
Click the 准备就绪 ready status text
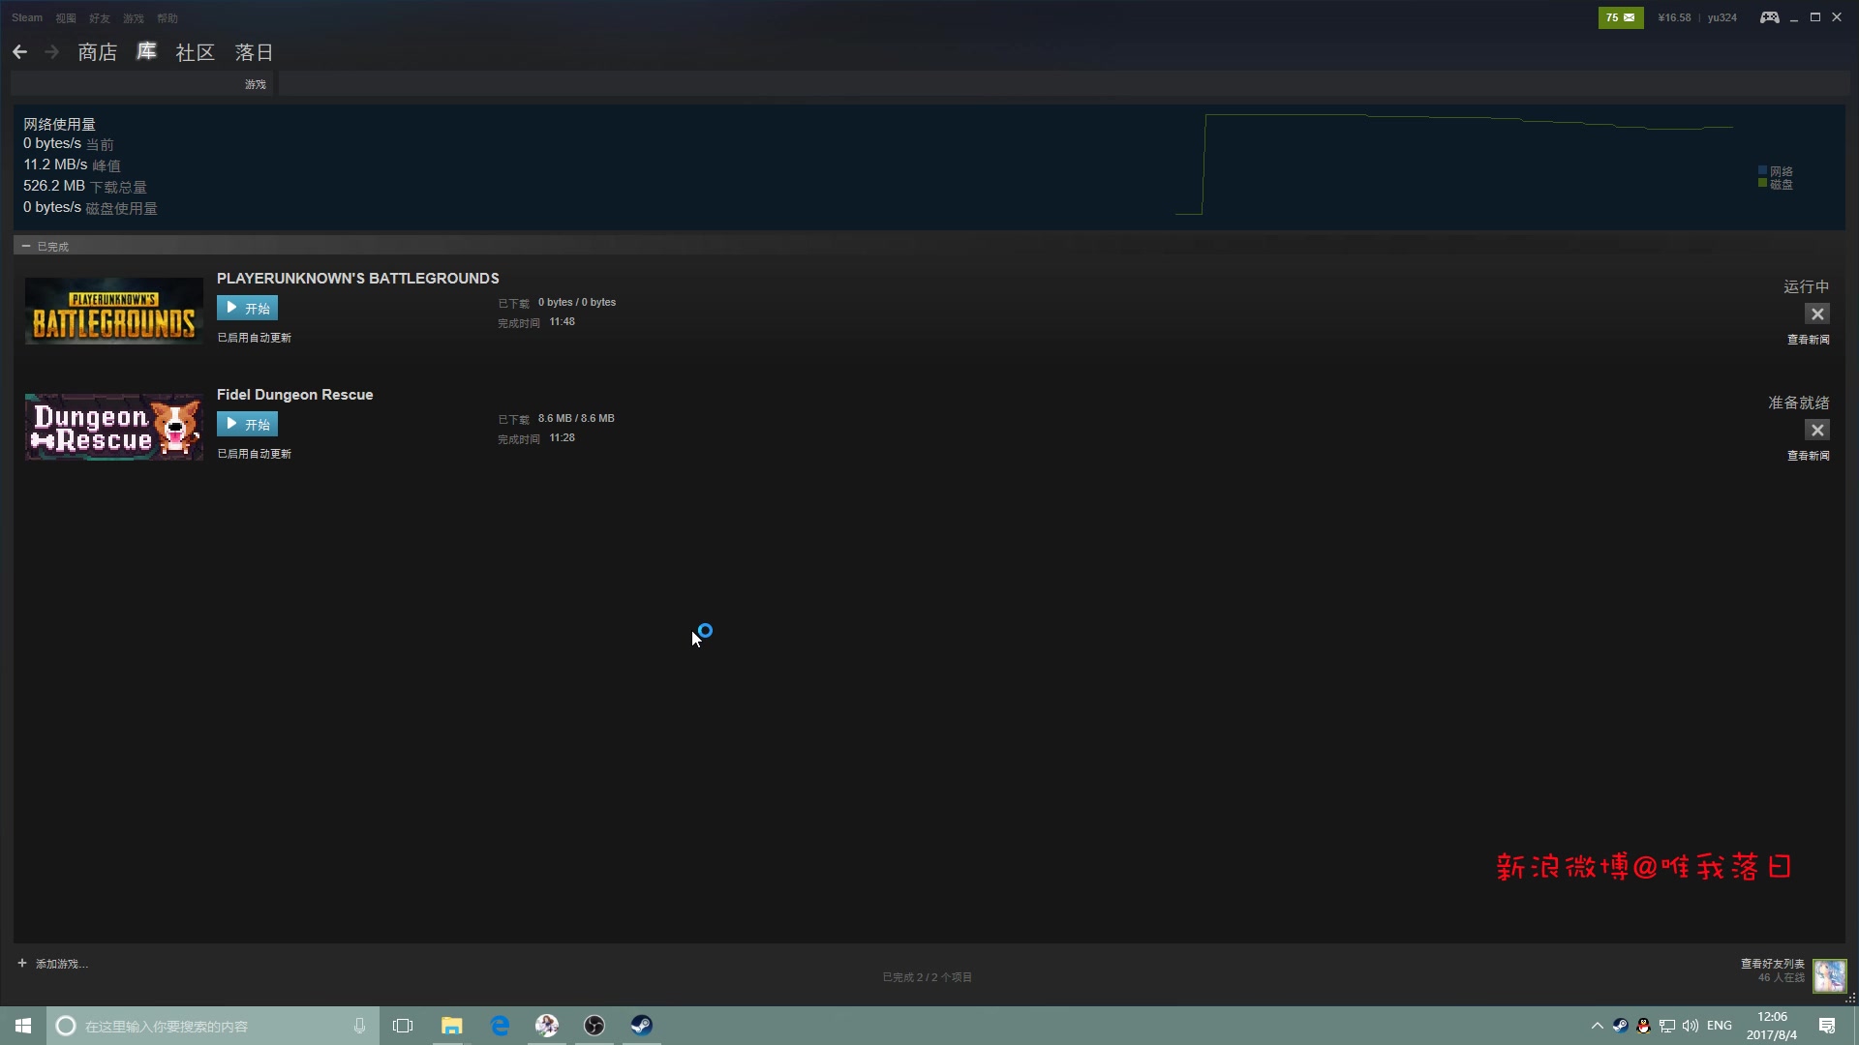point(1799,403)
